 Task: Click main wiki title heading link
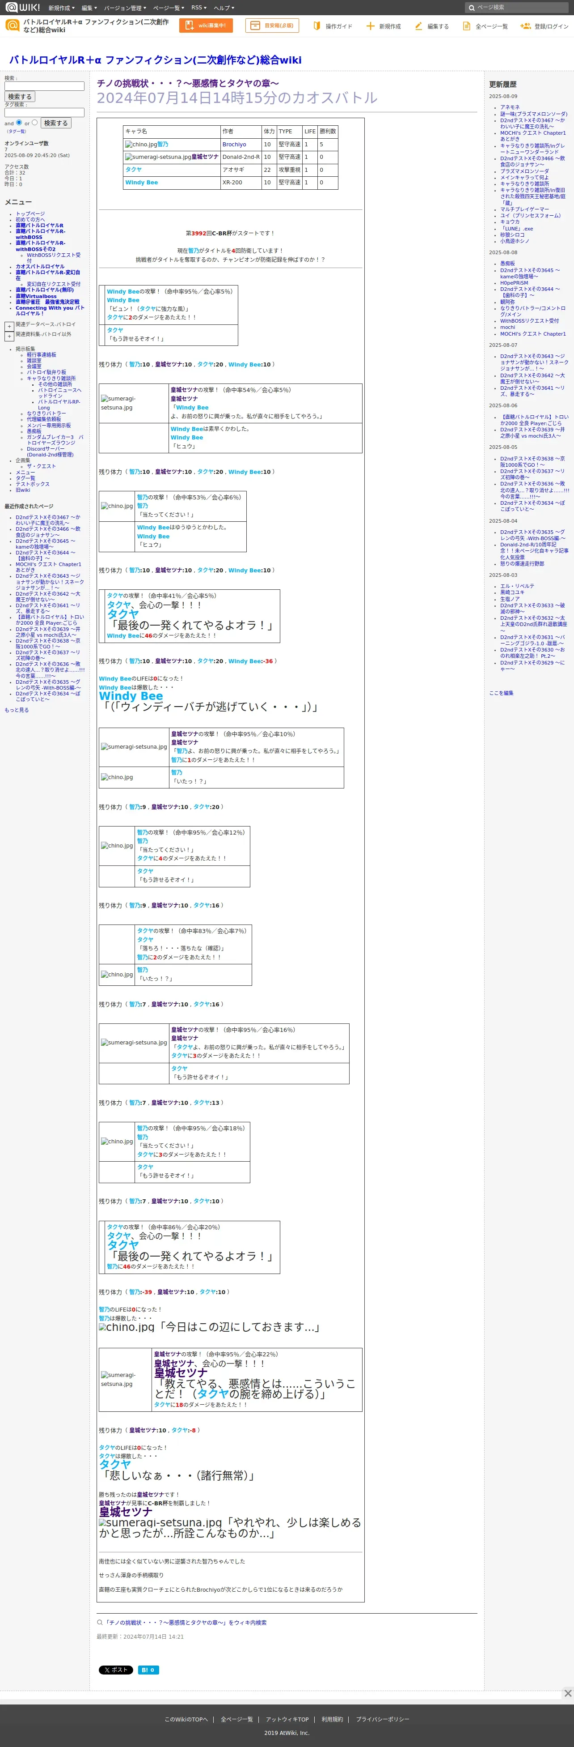coord(155,60)
